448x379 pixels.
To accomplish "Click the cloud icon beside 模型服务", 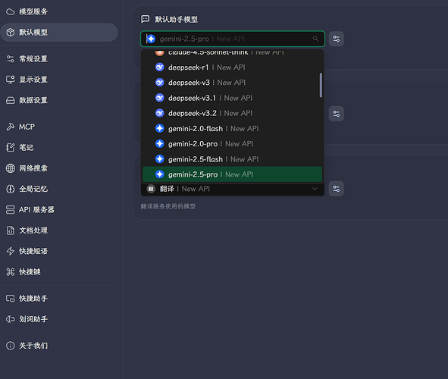I will click(11, 11).
